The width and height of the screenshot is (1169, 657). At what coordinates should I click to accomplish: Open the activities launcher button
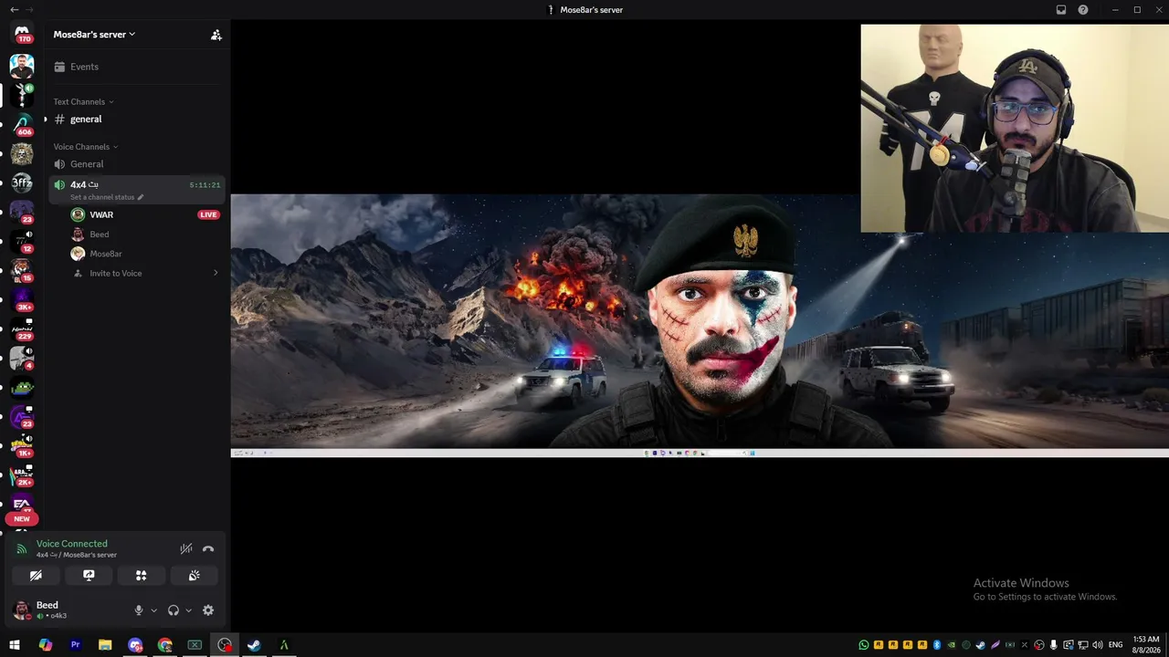(x=142, y=576)
